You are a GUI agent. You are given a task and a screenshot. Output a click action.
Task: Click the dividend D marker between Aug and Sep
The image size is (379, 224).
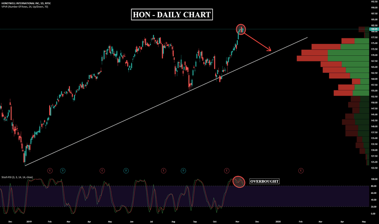(183, 171)
